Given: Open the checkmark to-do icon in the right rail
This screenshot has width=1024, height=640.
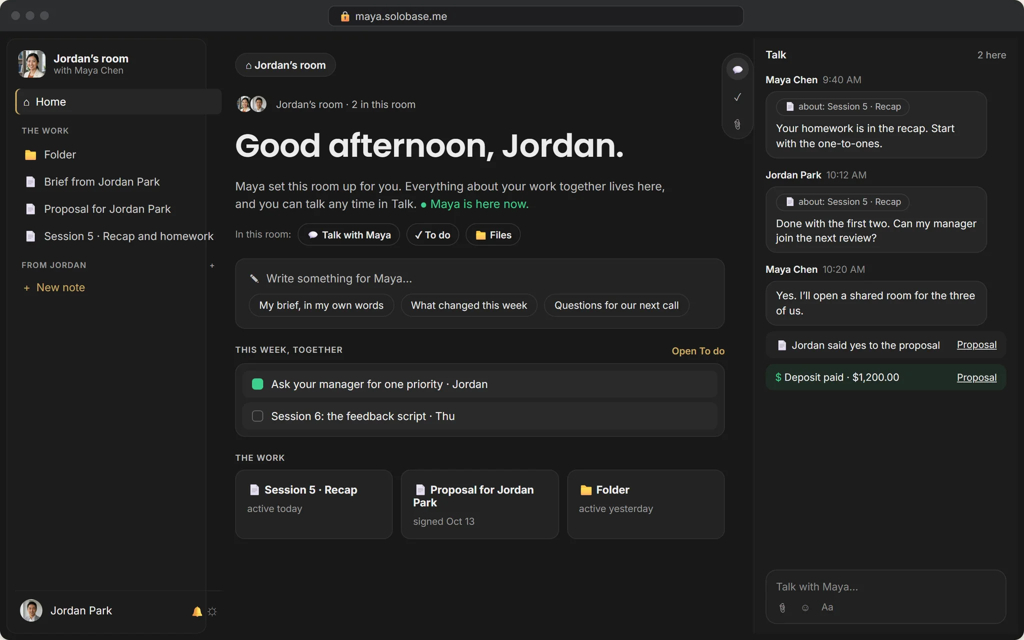Looking at the screenshot, I should (737, 97).
